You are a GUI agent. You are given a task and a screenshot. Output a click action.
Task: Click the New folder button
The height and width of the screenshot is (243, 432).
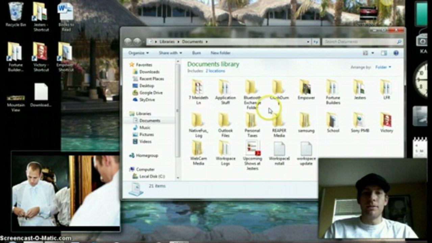click(221, 53)
